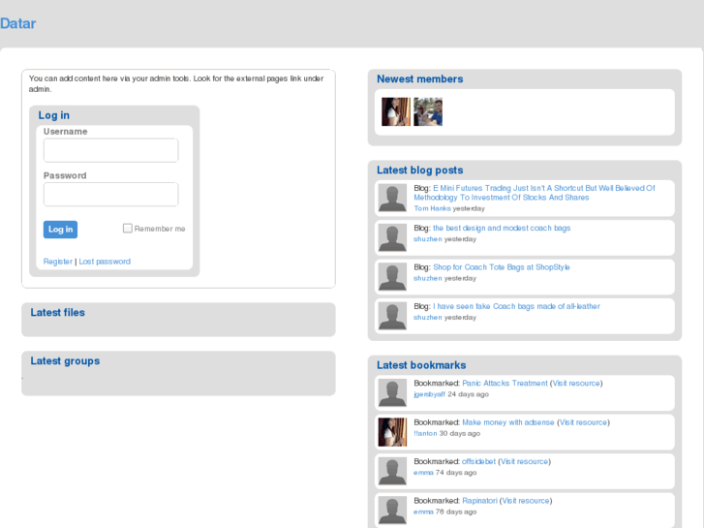Screen dimensions: 704x528
Task: Tick the Remember me checkbox
Action: pos(128,229)
